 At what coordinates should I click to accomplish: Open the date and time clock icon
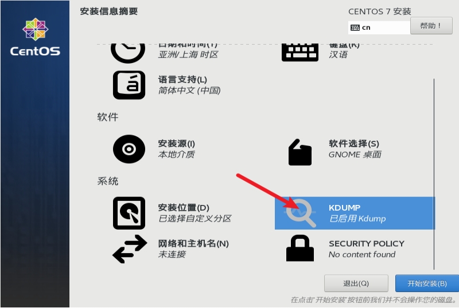tap(128, 53)
